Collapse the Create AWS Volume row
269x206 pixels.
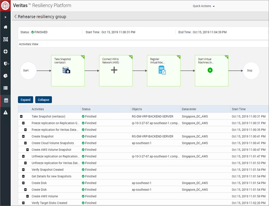tap(27, 196)
